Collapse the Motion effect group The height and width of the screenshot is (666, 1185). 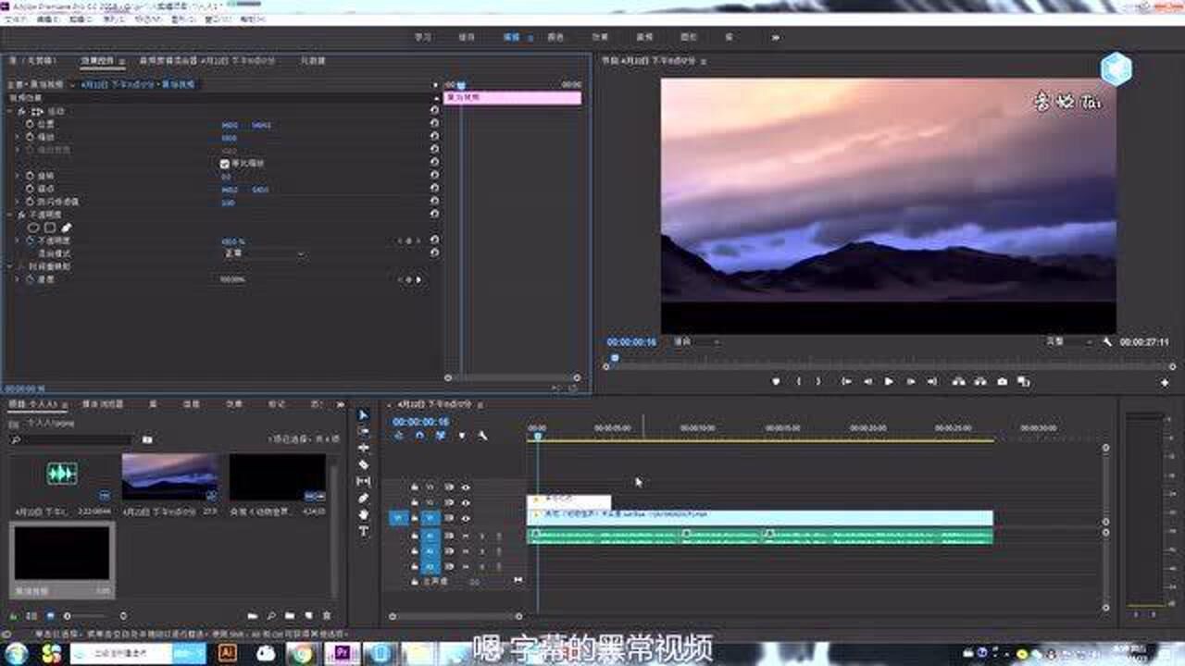point(10,111)
